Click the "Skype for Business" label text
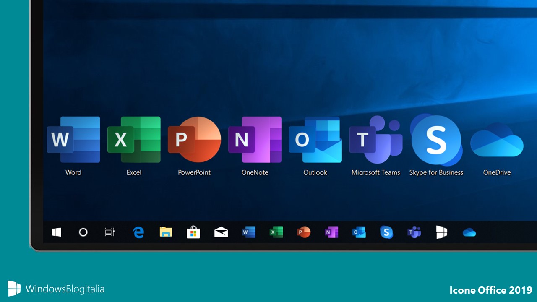 click(x=436, y=172)
